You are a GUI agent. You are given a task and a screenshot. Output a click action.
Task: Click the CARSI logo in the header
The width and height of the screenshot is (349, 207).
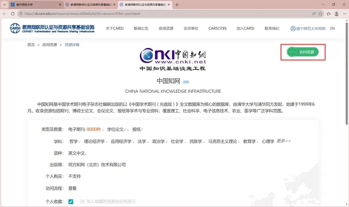click(x=52, y=28)
